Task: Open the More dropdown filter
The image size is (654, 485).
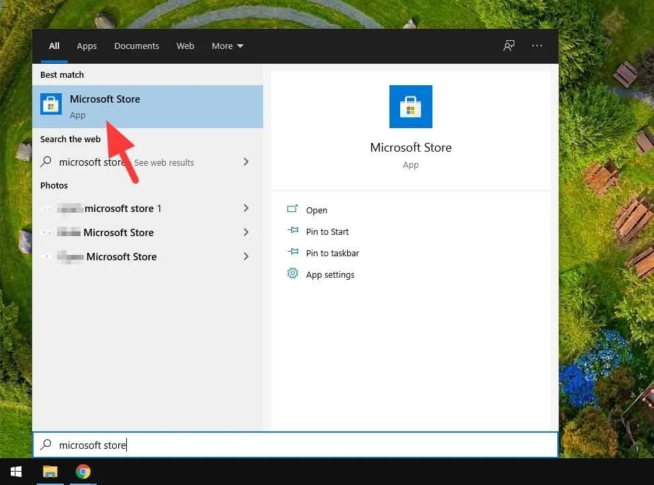Action: (x=228, y=46)
